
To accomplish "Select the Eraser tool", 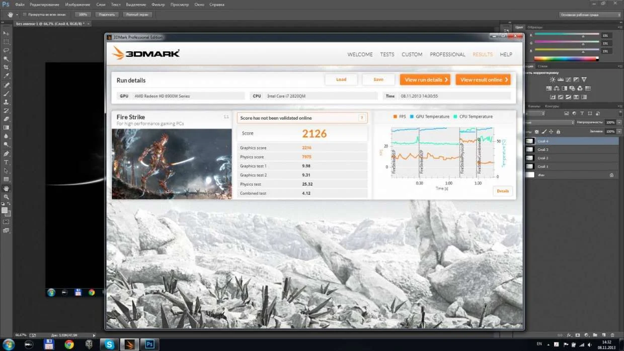I will pos(7,119).
